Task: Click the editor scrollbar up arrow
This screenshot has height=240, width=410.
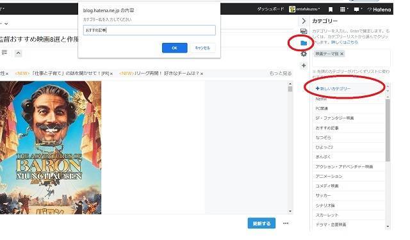Action: point(290,84)
